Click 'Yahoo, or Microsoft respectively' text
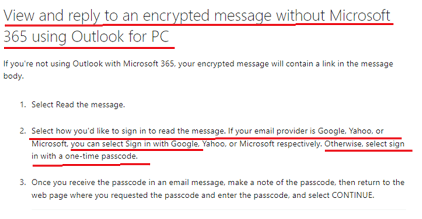422x219 pixels. coord(262,144)
